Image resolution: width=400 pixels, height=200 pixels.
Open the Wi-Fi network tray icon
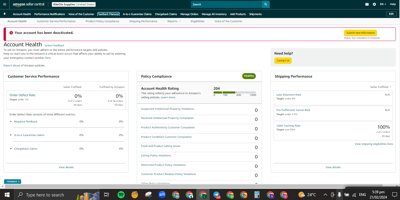pos(354,195)
